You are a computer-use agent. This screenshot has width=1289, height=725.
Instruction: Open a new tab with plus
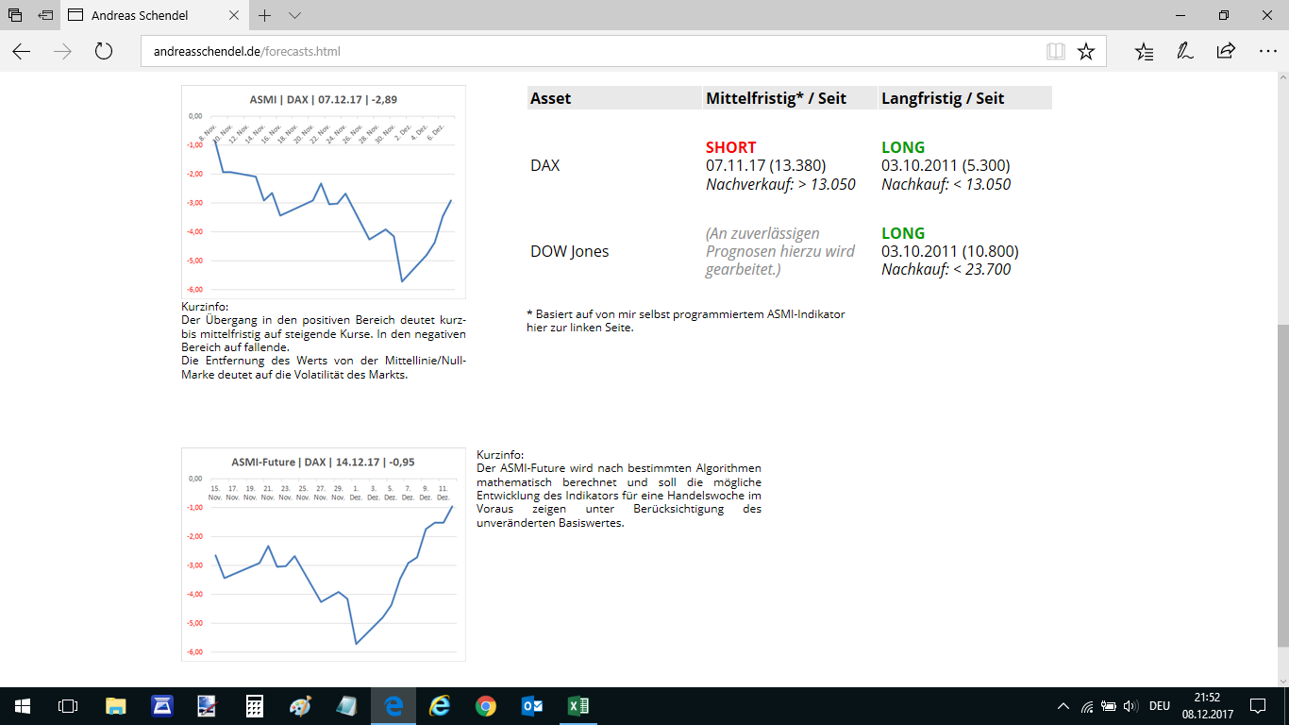pyautogui.click(x=265, y=15)
